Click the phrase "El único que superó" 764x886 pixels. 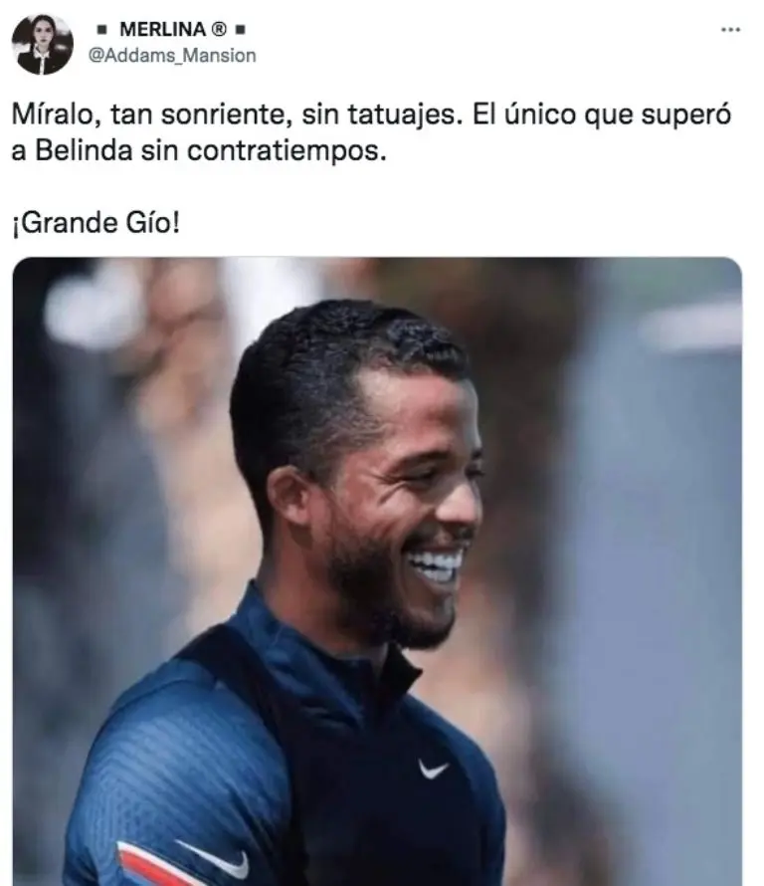coord(602,114)
